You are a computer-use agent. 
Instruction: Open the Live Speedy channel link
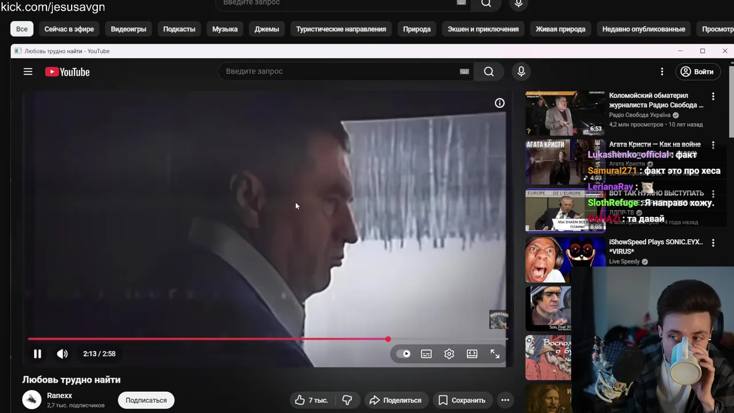pos(624,262)
